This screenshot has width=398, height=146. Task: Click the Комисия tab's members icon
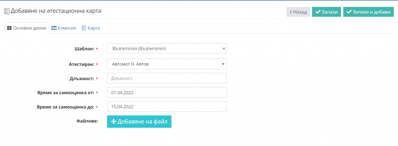pyautogui.click(x=54, y=28)
